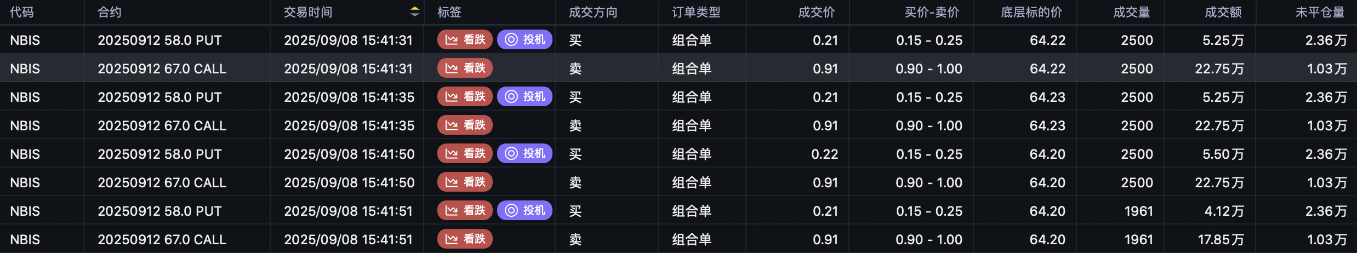Select the 20250912 67.0 CALL contract at 15:41:50
Screen dimensions: 1357x253
click(162, 182)
